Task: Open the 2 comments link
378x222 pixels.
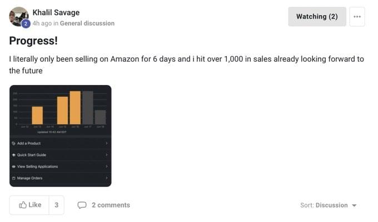Action: [111, 205]
